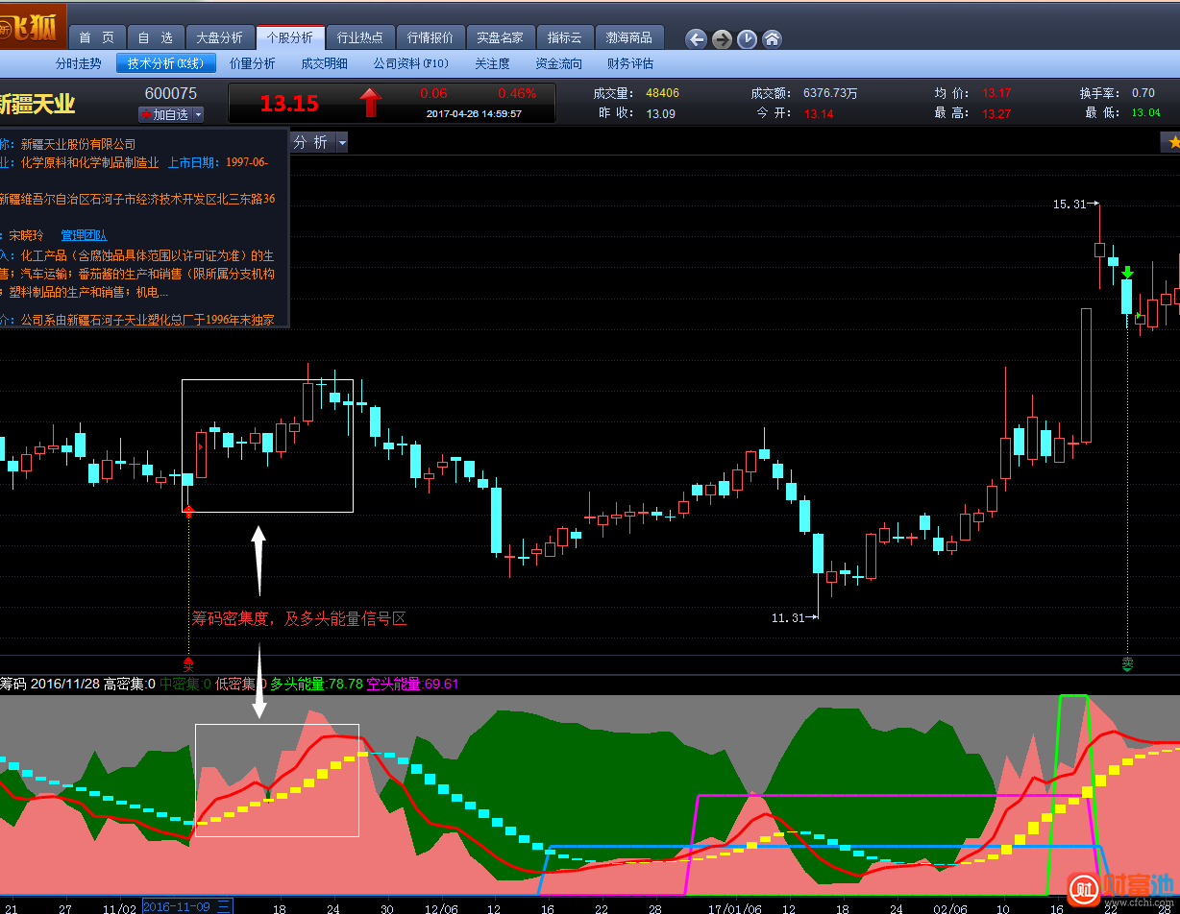Viewport: 1180px width, 914px height.
Task: Open the 财务评估 view
Action: (630, 63)
